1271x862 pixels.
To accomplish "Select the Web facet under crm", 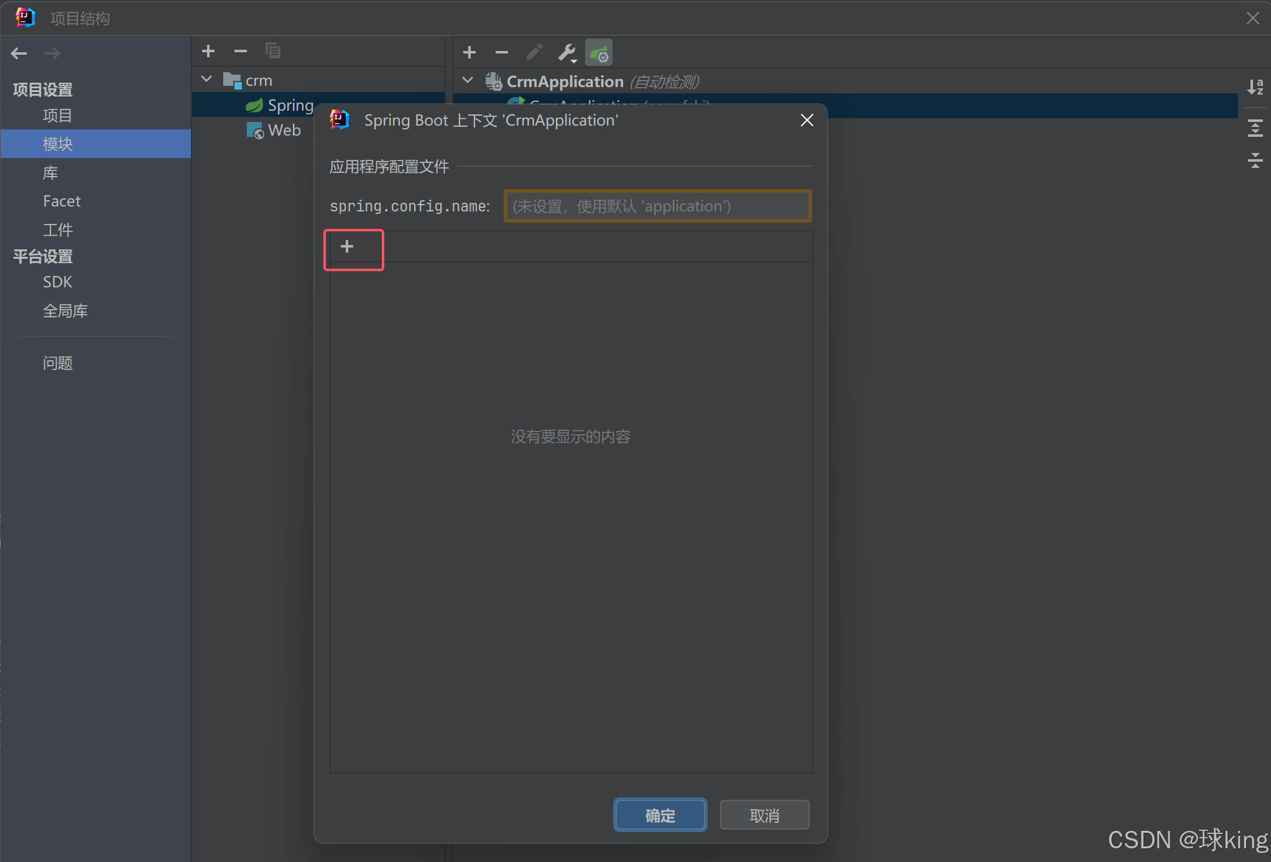I will (284, 131).
